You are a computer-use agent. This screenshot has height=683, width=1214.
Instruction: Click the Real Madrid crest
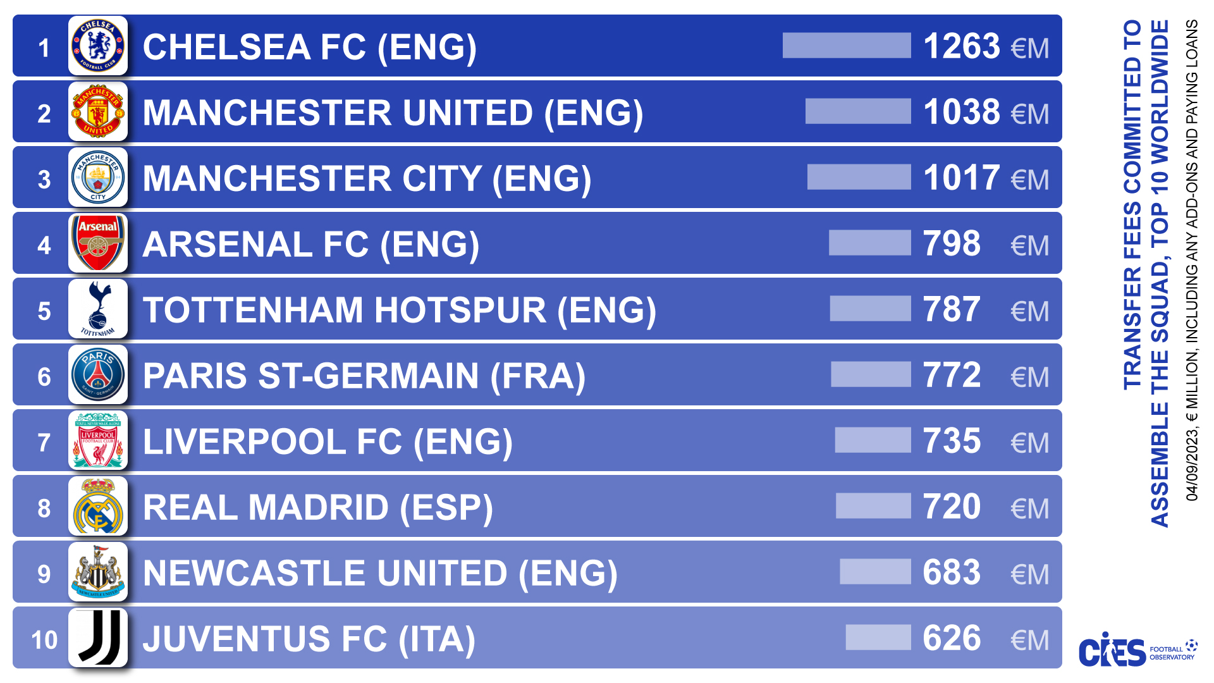98,507
